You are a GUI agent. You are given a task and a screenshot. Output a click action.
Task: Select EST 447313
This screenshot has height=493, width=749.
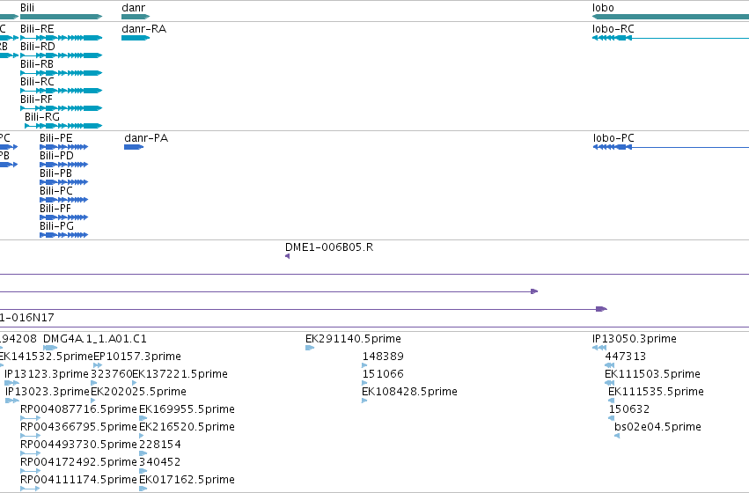click(610, 365)
